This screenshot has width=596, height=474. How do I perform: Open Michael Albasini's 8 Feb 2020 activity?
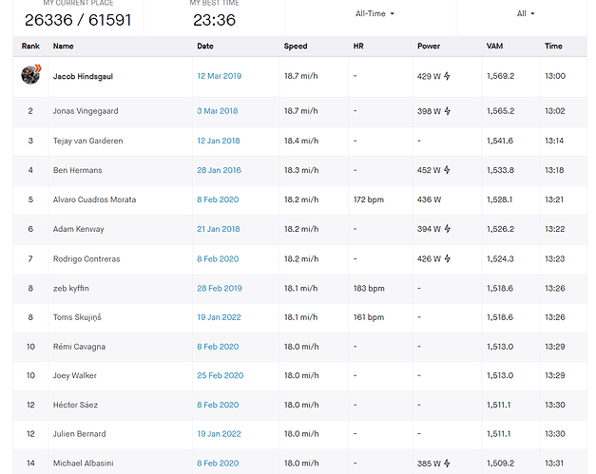coord(218,463)
